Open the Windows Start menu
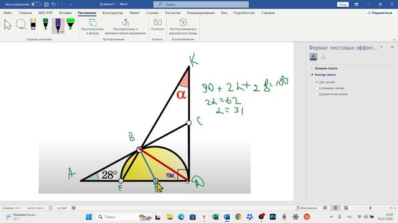 click(89, 217)
